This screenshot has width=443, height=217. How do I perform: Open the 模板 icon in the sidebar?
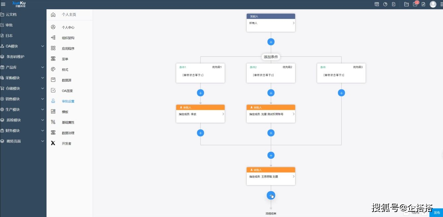tap(53, 111)
